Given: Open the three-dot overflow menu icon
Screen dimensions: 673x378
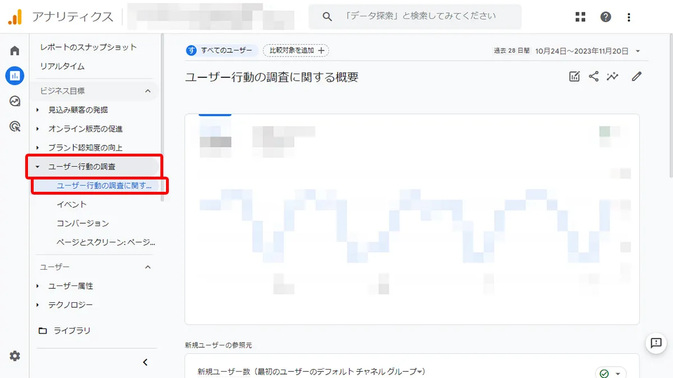Looking at the screenshot, I should pos(628,16).
